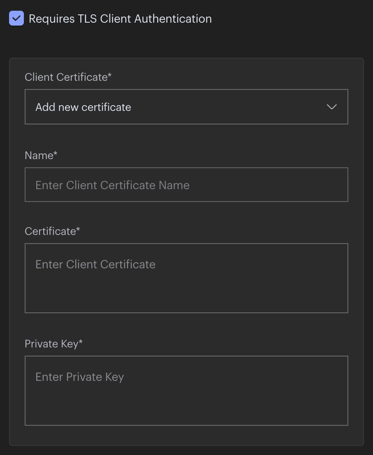
Task: Click inside the Certificate text area
Action: pos(186,284)
